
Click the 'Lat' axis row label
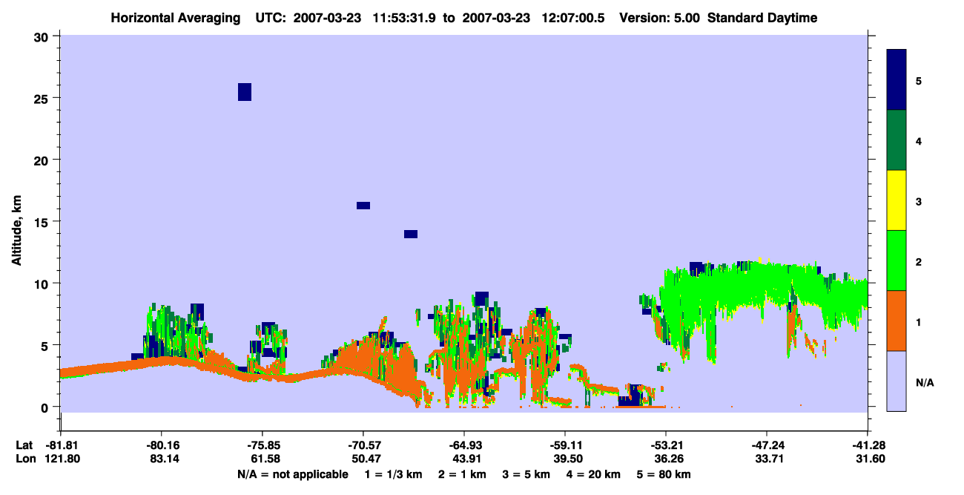pos(23,445)
